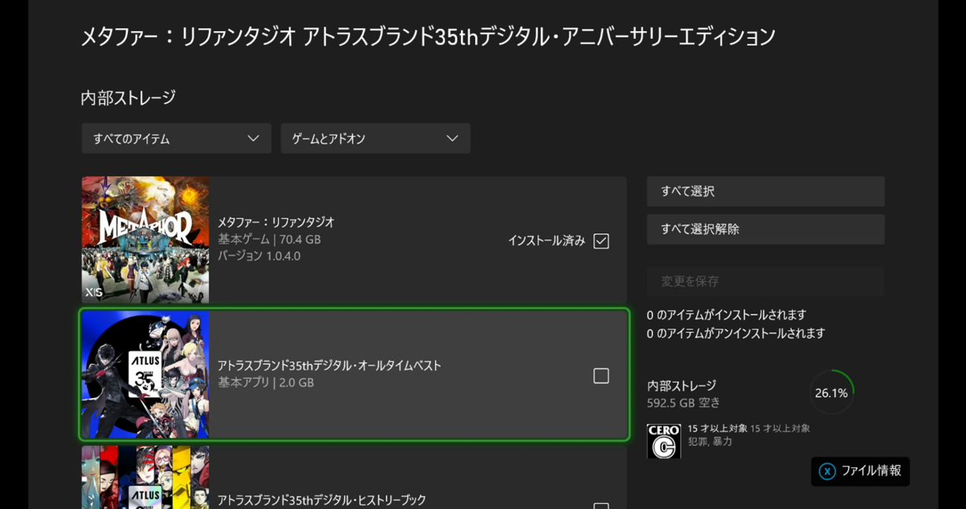Image resolution: width=966 pixels, height=509 pixels.
Task: Click the ヒストリーブック cover art thumbnail
Action: tap(145, 477)
